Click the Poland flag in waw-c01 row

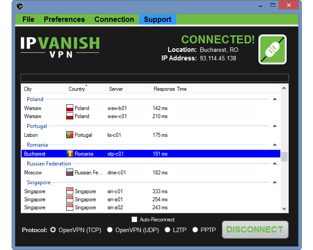(70, 116)
